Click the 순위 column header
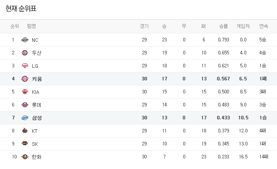Image resolution: width=277 pixels, height=169 pixels. tap(15, 26)
